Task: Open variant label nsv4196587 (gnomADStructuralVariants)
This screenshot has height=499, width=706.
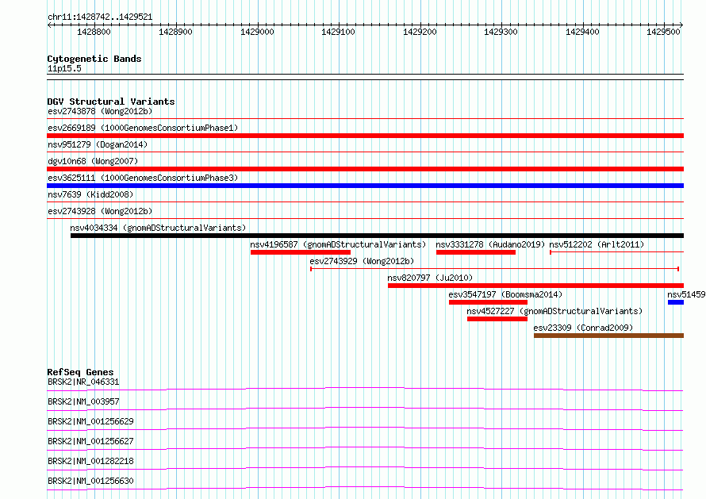Action: (338, 244)
